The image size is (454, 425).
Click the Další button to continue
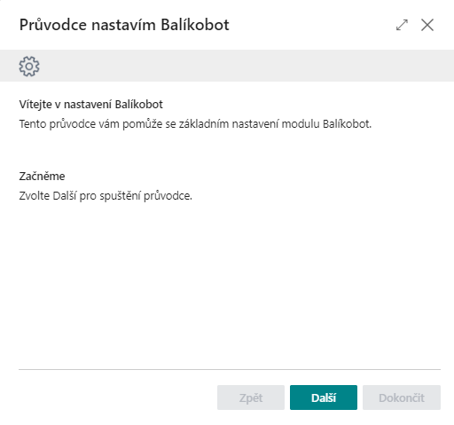coord(324,397)
